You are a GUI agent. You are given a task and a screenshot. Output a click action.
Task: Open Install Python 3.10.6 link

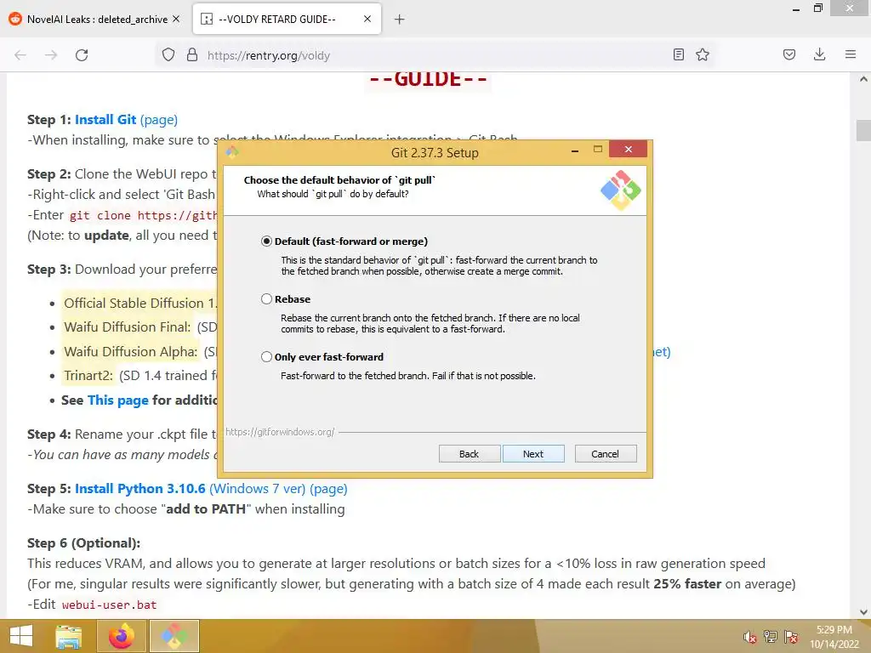(140, 489)
